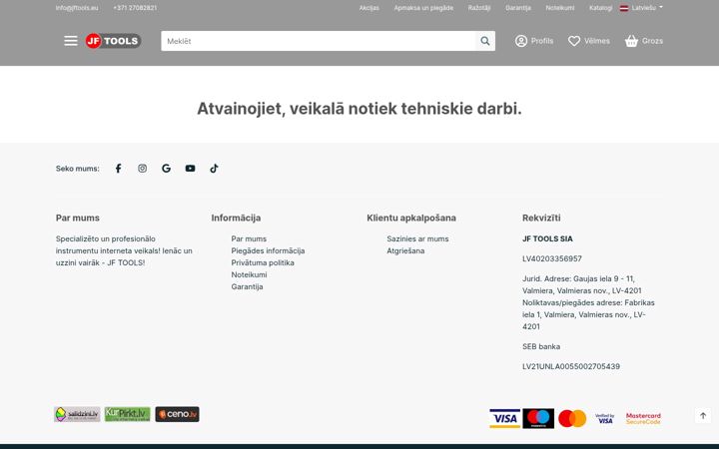Viewport: 719px width, 449px height.
Task: Open footer Noteikumi link
Action: pos(249,274)
